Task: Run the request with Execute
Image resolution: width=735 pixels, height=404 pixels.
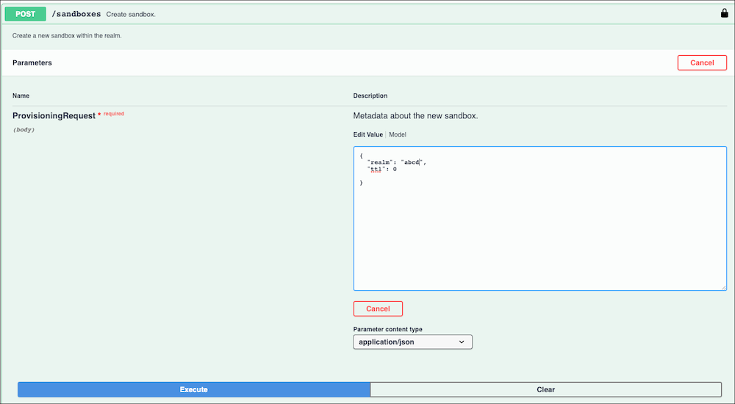Action: [193, 389]
